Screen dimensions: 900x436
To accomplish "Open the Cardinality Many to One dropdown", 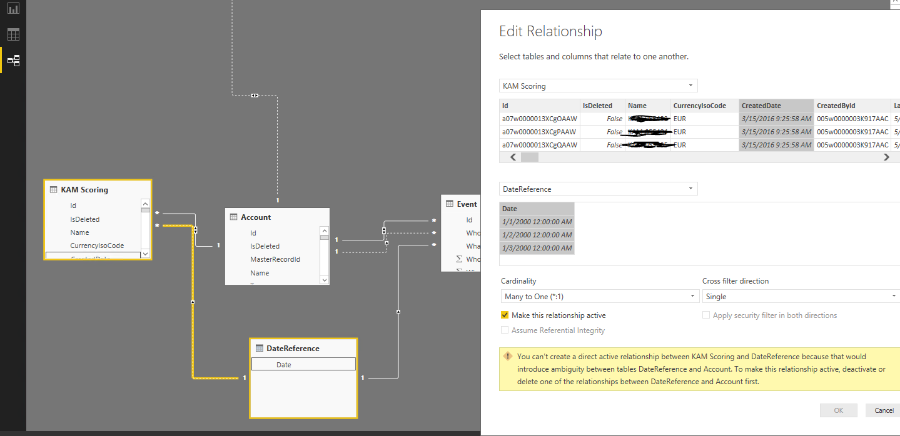I will coord(600,297).
